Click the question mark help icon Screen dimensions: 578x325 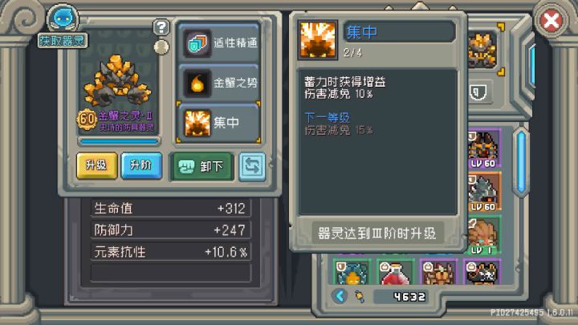click(x=161, y=27)
